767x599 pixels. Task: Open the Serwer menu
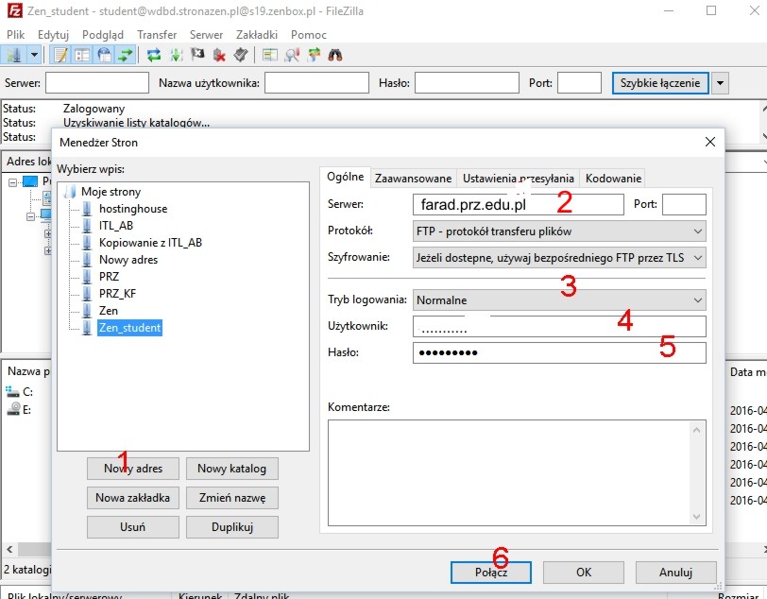click(x=207, y=35)
